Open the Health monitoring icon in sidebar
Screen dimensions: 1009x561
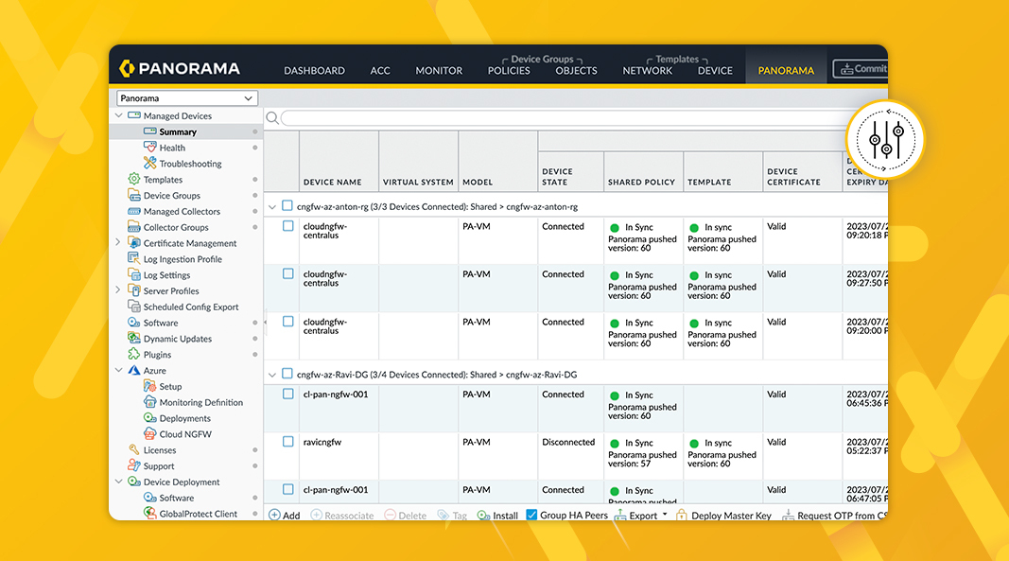coord(149,148)
